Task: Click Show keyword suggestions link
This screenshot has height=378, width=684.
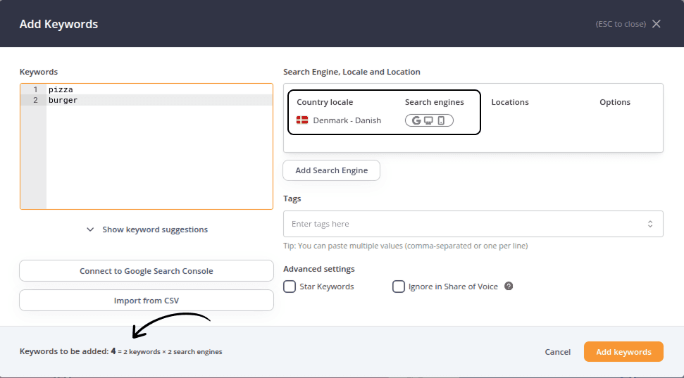Action: [155, 229]
